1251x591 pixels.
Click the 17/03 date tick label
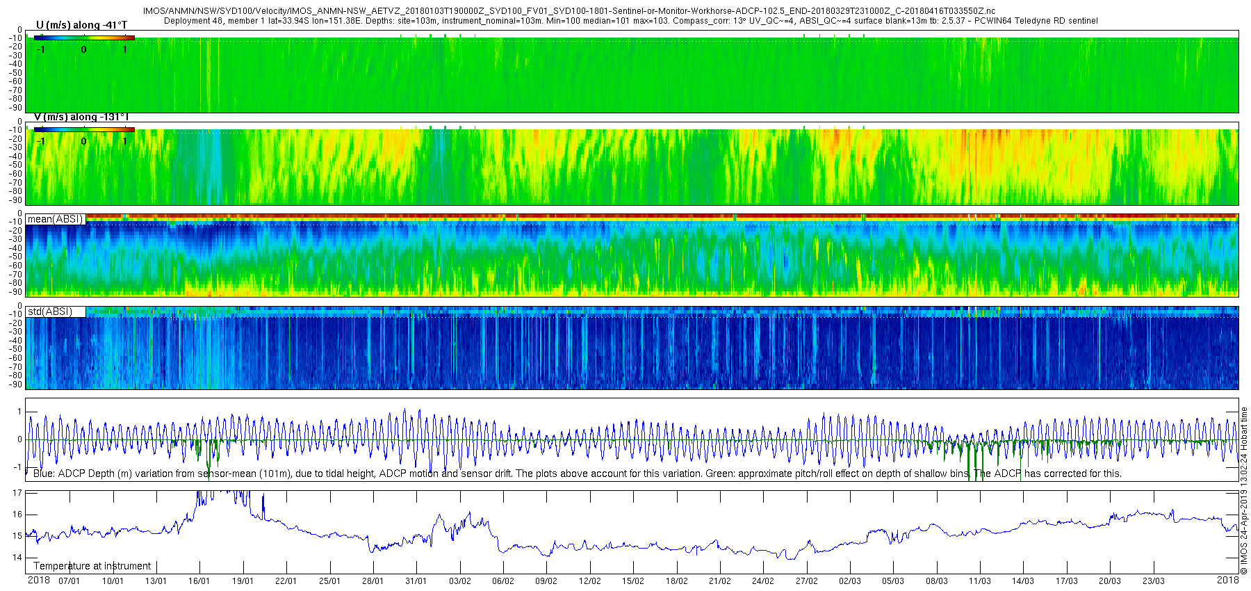[x=1066, y=581]
